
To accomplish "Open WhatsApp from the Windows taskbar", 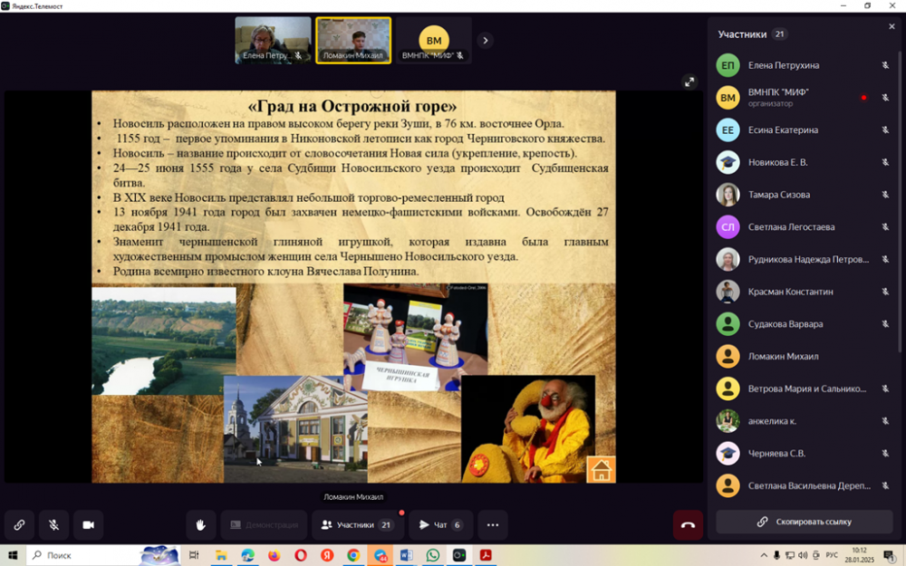I will coord(432,555).
